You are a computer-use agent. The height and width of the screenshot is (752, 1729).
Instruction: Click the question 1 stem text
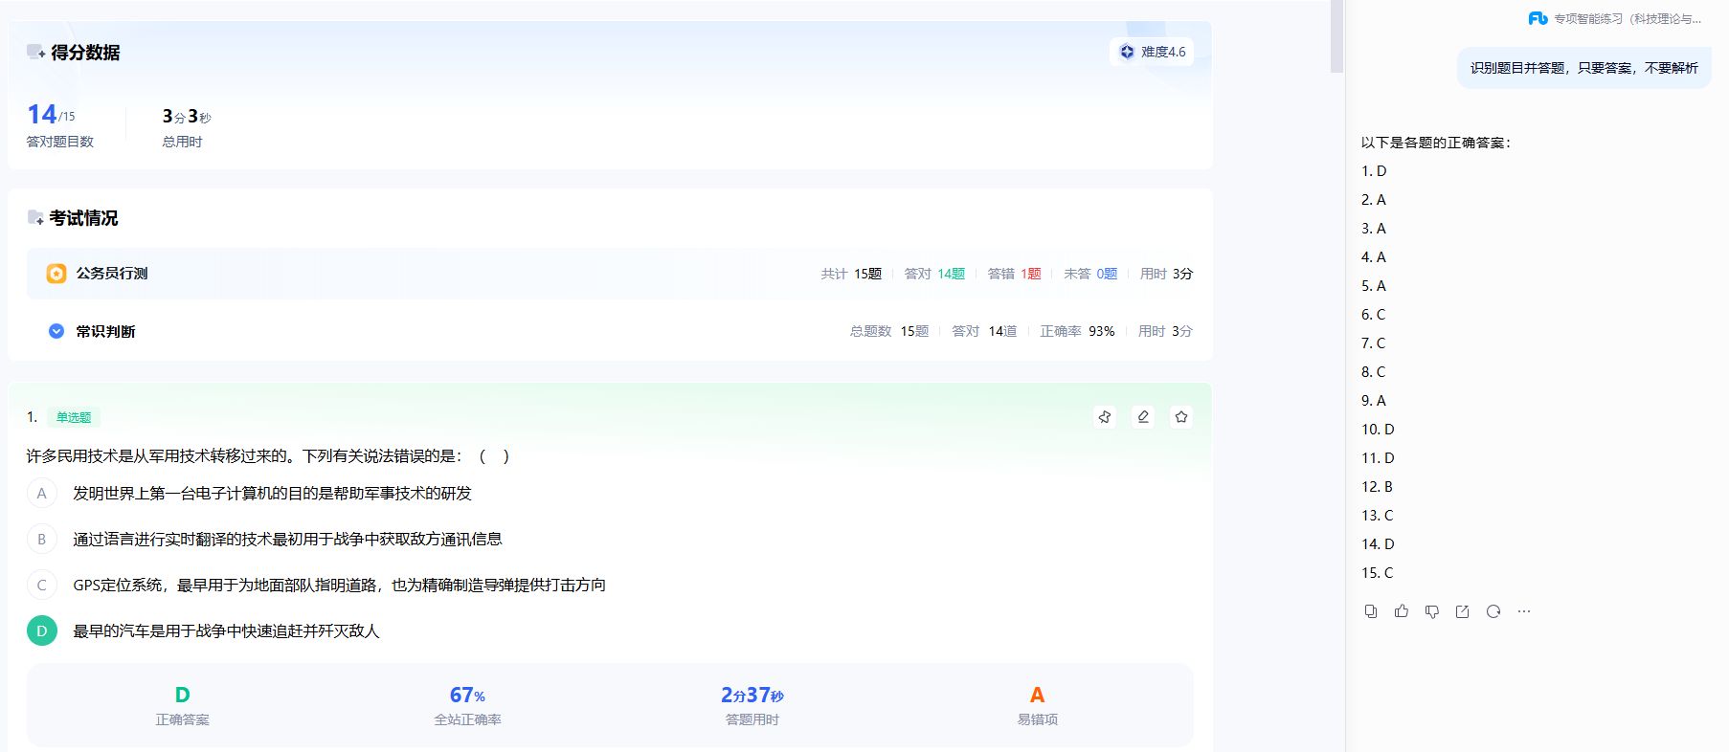[267, 456]
